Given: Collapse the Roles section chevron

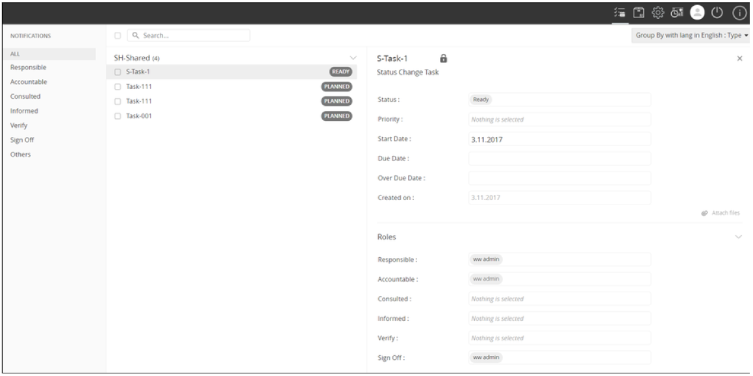Looking at the screenshot, I should (739, 237).
